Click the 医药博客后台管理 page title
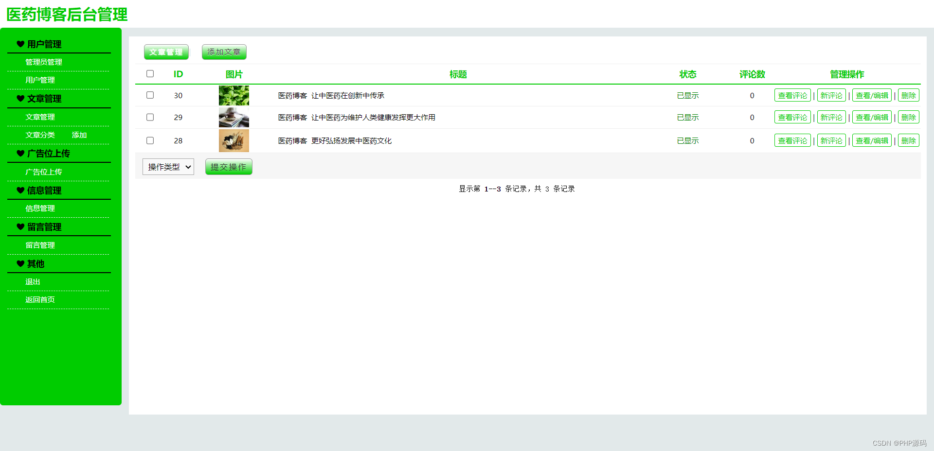This screenshot has width=934, height=451. pyautogui.click(x=67, y=15)
